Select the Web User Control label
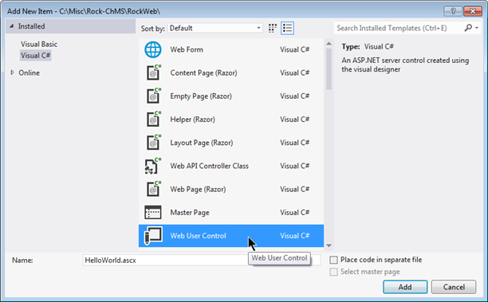This screenshot has width=488, height=302. point(198,236)
